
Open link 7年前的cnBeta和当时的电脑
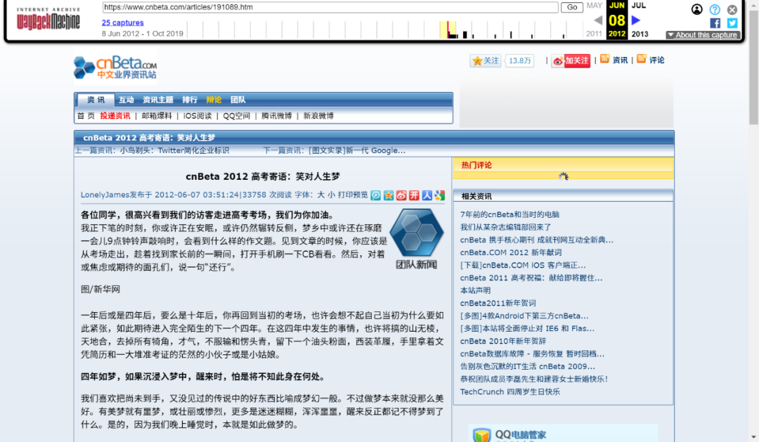(510, 214)
